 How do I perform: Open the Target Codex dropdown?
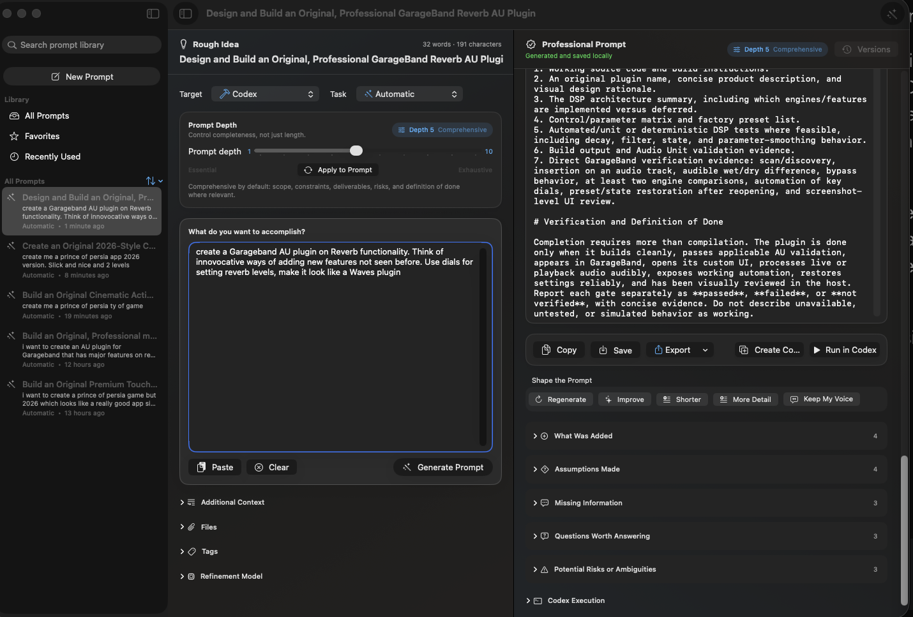pos(266,94)
